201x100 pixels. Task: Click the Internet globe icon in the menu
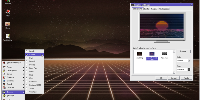[x=4, y=81]
